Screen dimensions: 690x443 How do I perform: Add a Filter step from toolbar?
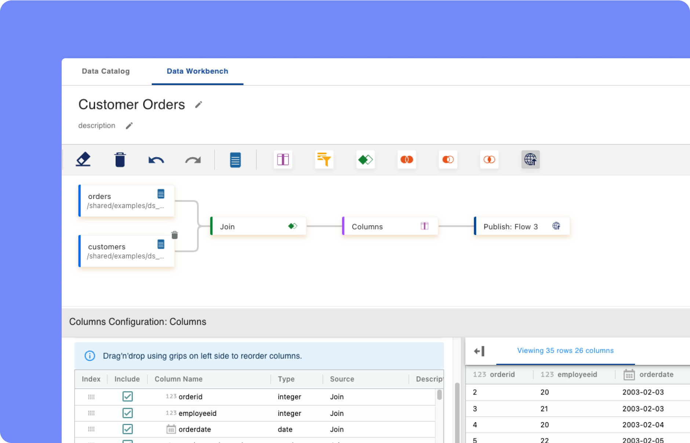coord(324,160)
